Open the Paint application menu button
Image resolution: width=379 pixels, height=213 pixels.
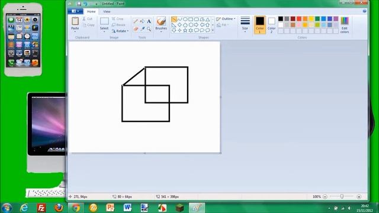pyautogui.click(x=75, y=11)
